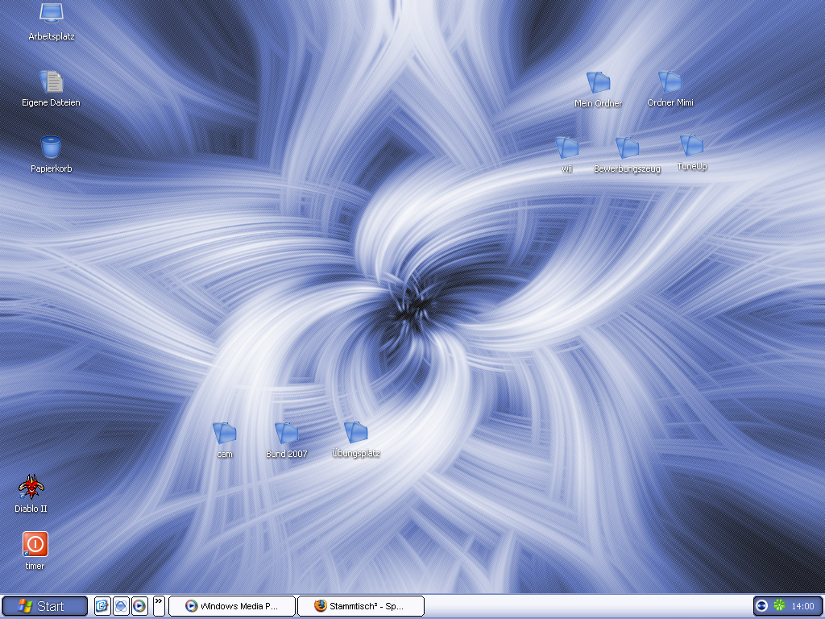Select the TuneUp folder icon
Viewport: 825px width, 619px height.
pyautogui.click(x=691, y=146)
